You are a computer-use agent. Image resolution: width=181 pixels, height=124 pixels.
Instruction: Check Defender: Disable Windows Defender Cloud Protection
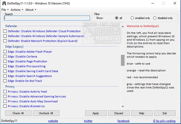coord(5,31)
